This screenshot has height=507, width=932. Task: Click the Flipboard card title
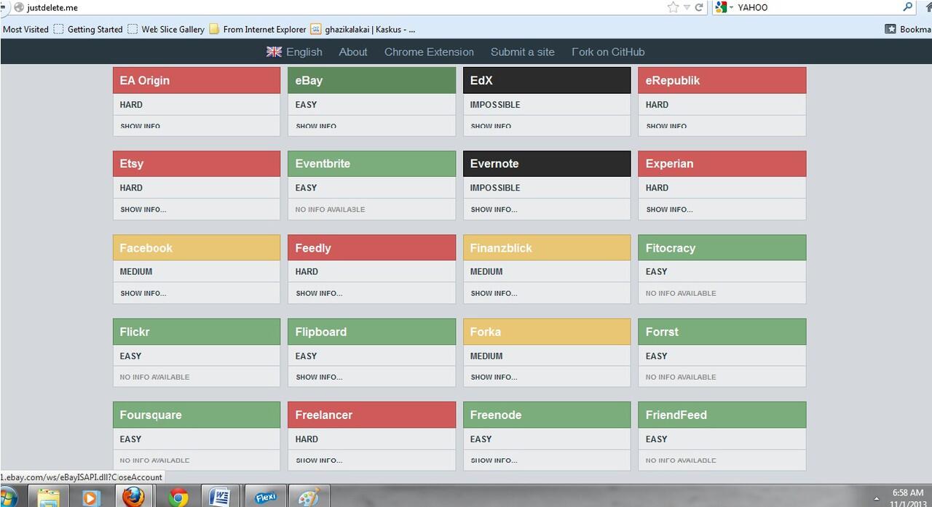[x=321, y=332]
